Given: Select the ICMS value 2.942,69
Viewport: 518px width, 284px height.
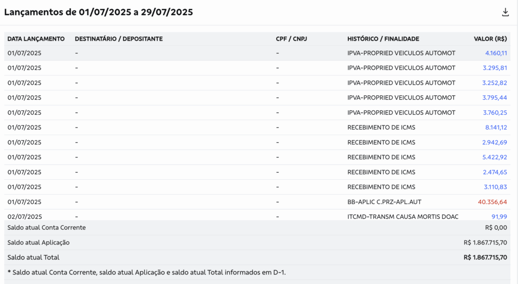Looking at the screenshot, I should tap(495, 142).
